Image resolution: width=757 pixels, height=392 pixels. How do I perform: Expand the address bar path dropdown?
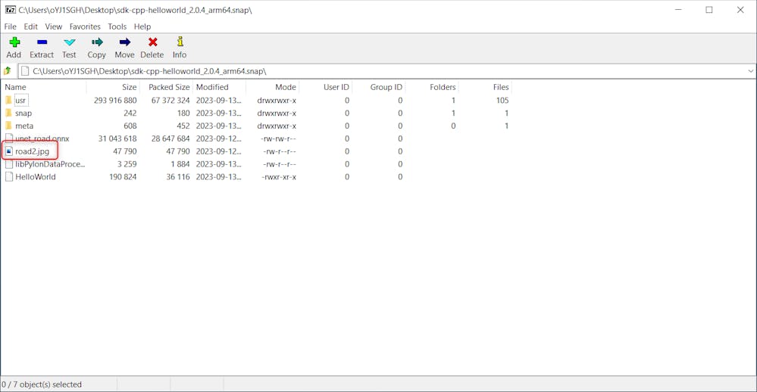[x=750, y=71]
